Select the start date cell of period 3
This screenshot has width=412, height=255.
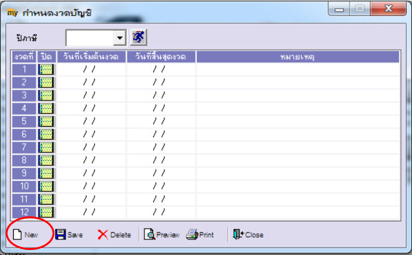(91, 95)
